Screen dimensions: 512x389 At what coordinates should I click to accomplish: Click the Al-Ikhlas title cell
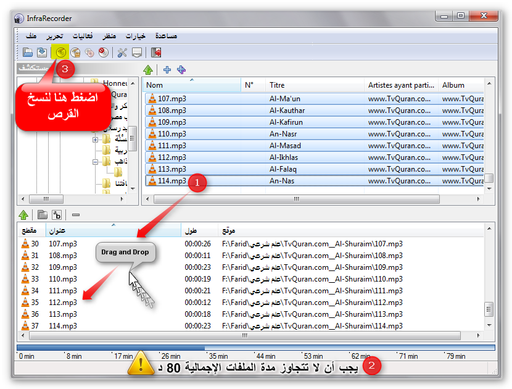point(284,157)
